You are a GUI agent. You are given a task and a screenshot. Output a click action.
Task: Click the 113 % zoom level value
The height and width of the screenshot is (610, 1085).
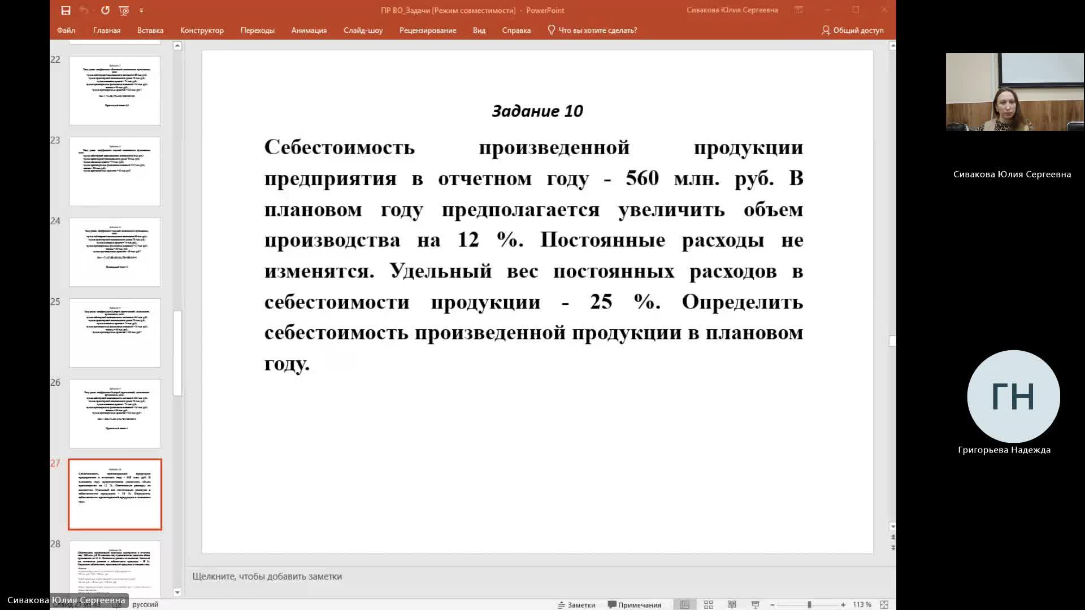862,604
